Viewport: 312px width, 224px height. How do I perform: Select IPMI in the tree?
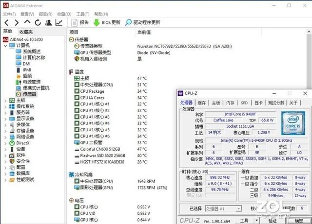point(24,70)
